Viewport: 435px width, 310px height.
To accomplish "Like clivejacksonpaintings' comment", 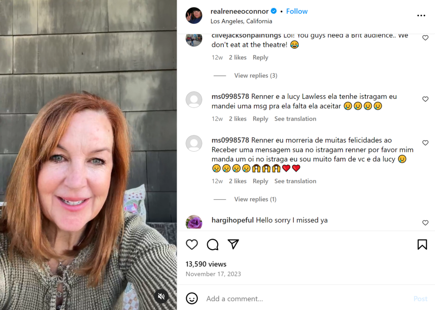I will click(x=425, y=38).
